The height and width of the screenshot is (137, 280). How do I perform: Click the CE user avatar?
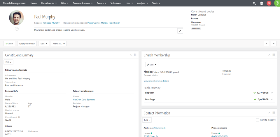tap(269, 3)
